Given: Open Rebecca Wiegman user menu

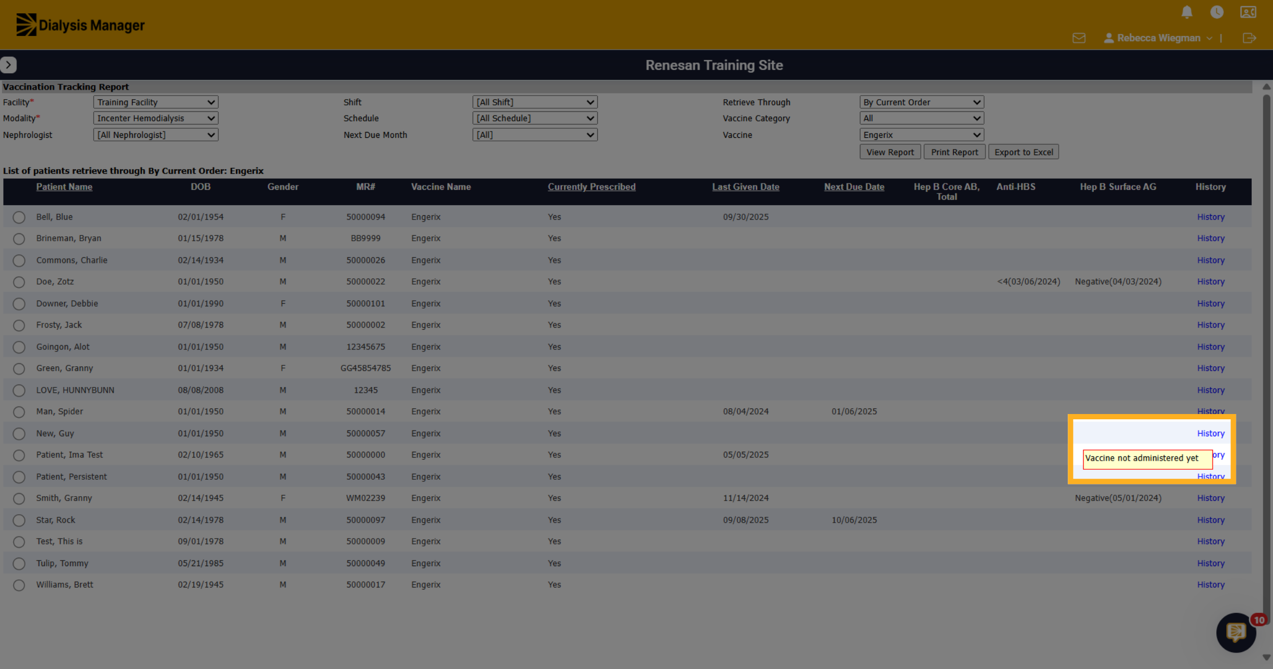Looking at the screenshot, I should [x=1158, y=38].
